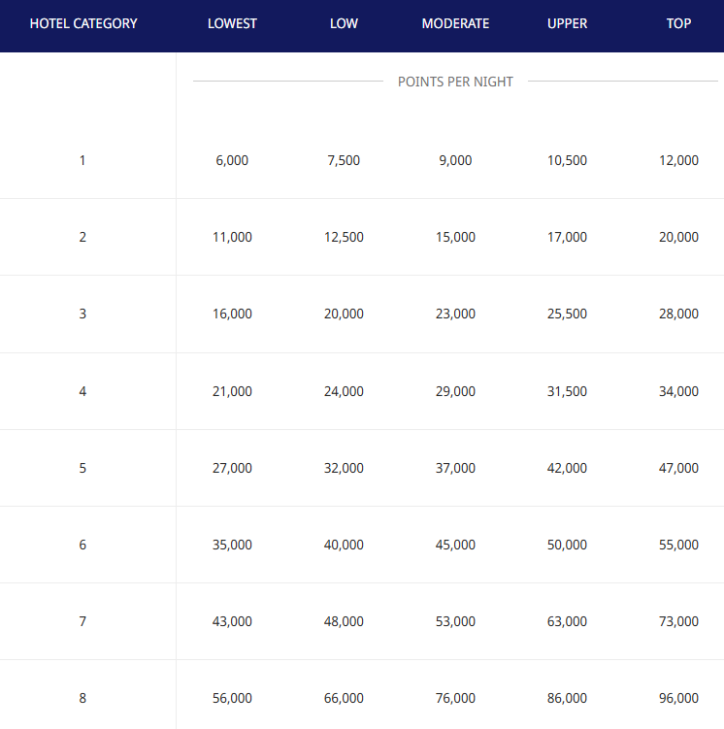The height and width of the screenshot is (729, 724).
Task: Select hotel category 2 row label
Action: [x=82, y=237]
